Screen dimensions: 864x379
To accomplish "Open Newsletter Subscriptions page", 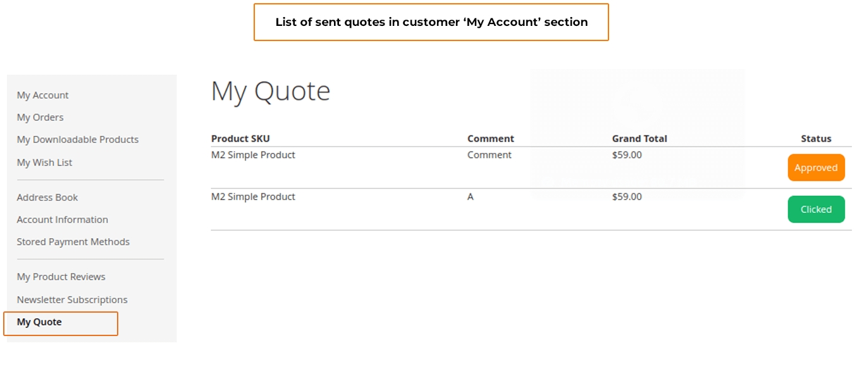I will (x=72, y=299).
